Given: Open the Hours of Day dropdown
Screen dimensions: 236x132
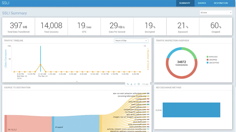Looking at the screenshot, I should [x=131, y=41].
